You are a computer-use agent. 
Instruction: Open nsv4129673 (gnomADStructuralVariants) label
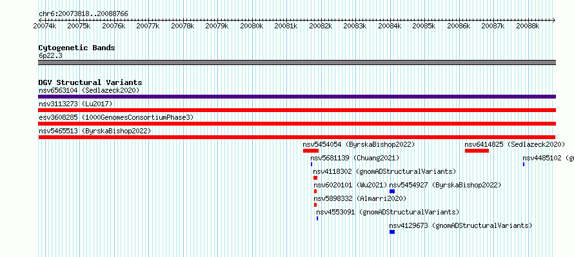460,225
